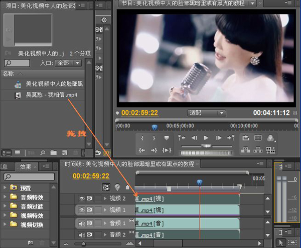The height and width of the screenshot is (248, 301).
Task: Open the Program monitor sequence tab dropdown arrow
Action: coord(252,3)
